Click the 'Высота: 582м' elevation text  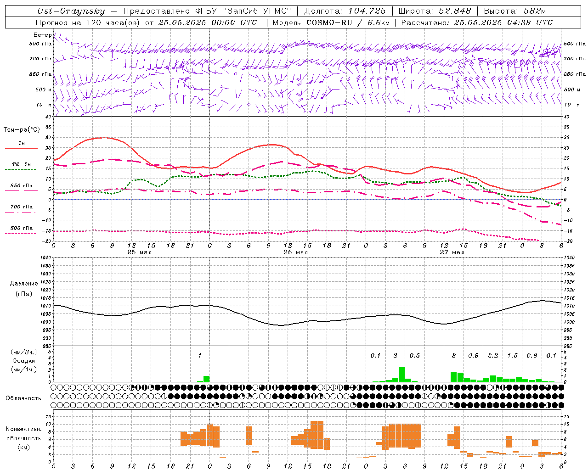(x=514, y=11)
